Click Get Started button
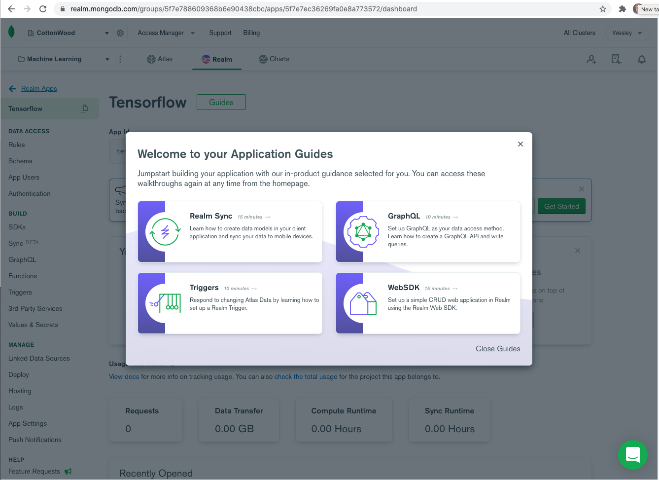Viewport: 659px width, 480px height. 561,206
